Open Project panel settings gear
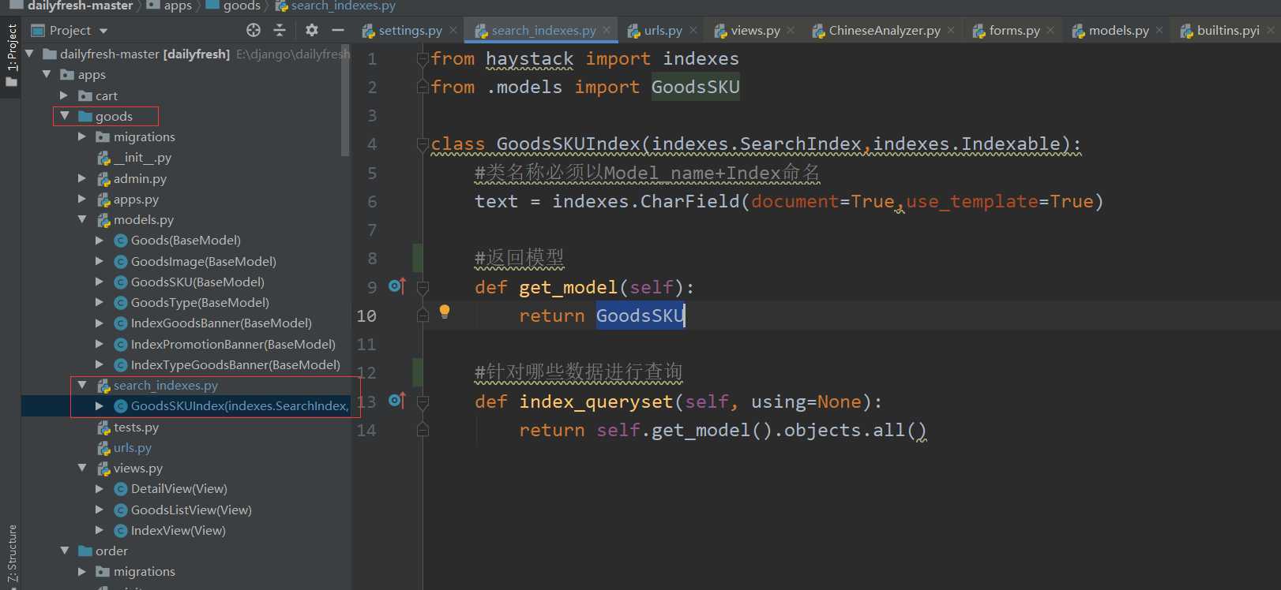 [312, 30]
